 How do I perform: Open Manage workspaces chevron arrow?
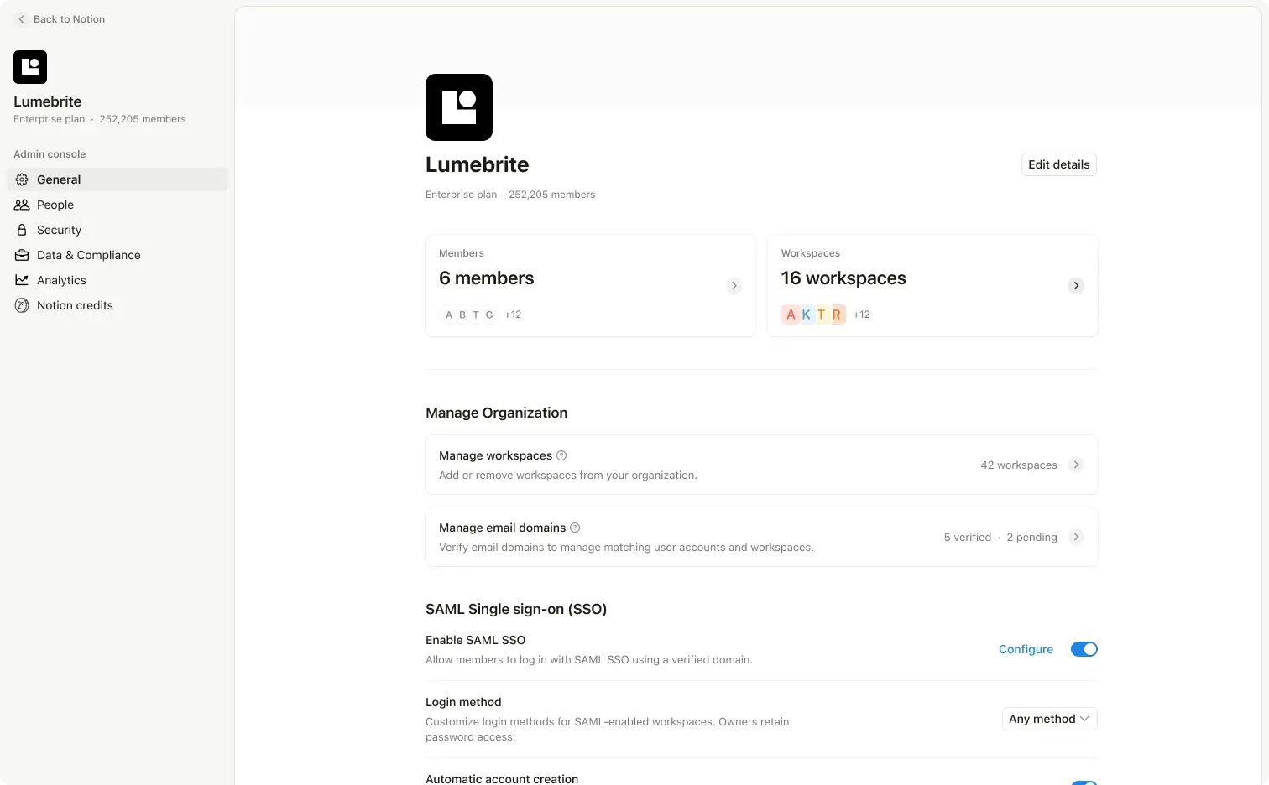pos(1076,465)
